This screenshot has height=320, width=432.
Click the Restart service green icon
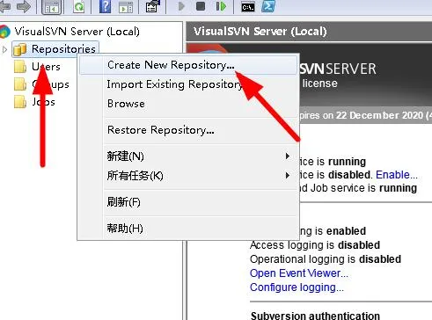(221, 6)
